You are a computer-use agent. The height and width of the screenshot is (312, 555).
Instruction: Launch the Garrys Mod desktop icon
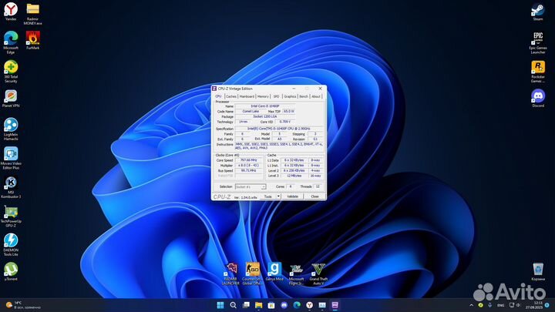click(274, 272)
